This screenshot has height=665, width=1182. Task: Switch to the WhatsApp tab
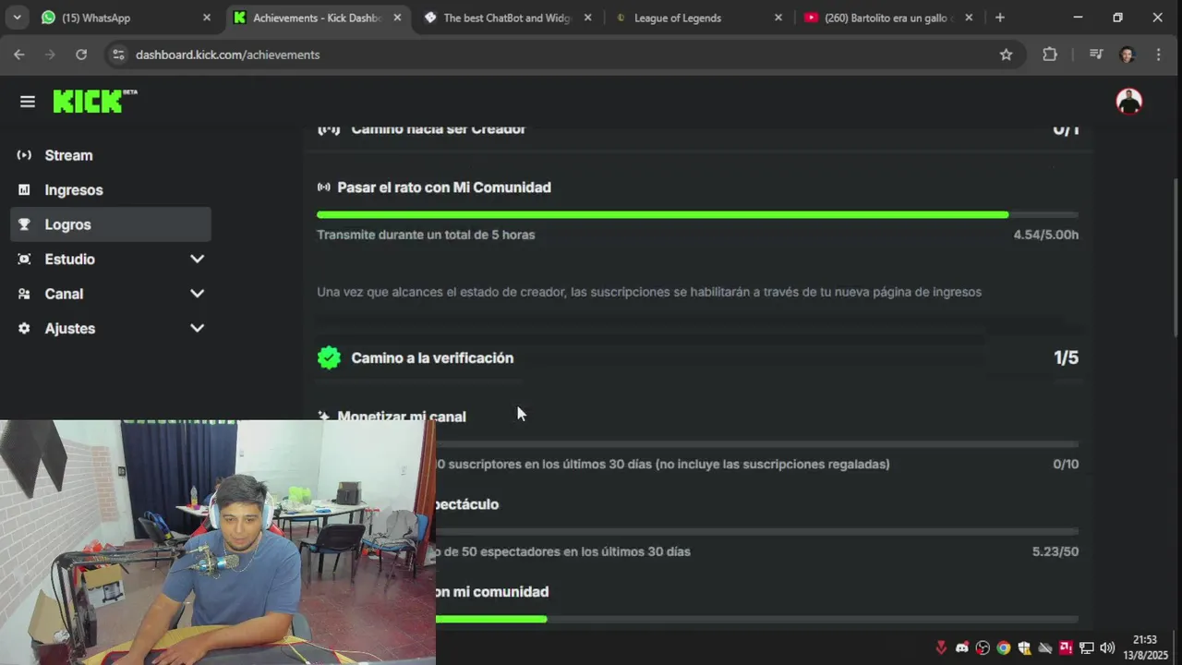pyautogui.click(x=127, y=18)
